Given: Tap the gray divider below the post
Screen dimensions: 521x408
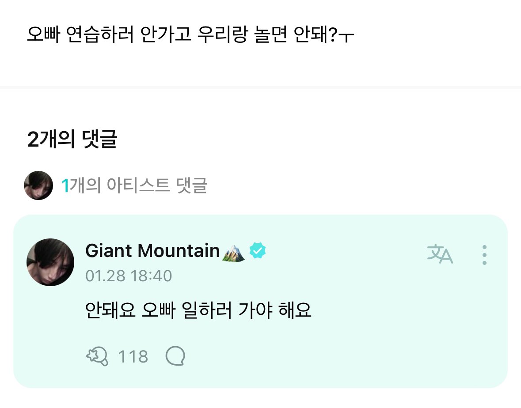Looking at the screenshot, I should [260, 87].
